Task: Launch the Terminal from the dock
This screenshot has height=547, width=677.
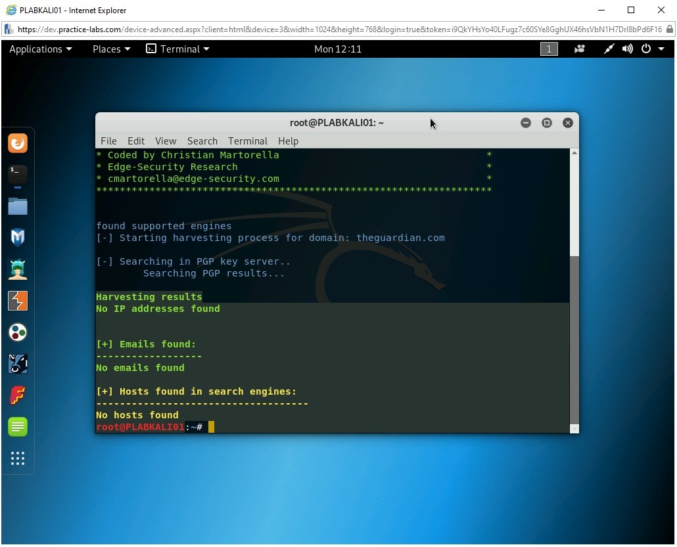Action: [18, 174]
